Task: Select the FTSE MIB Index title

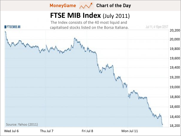Action: pos(73,15)
